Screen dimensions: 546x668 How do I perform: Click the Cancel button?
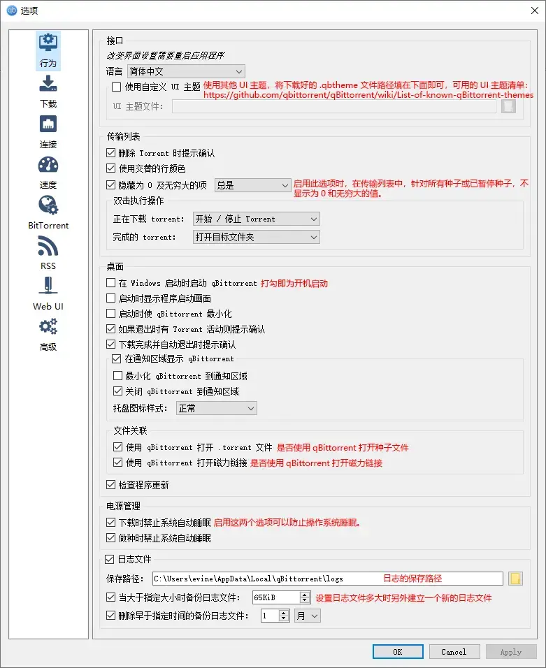tap(454, 652)
